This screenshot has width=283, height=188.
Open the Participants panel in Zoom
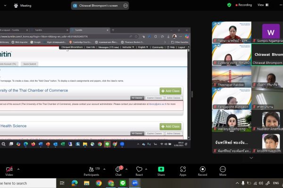tap(92, 171)
